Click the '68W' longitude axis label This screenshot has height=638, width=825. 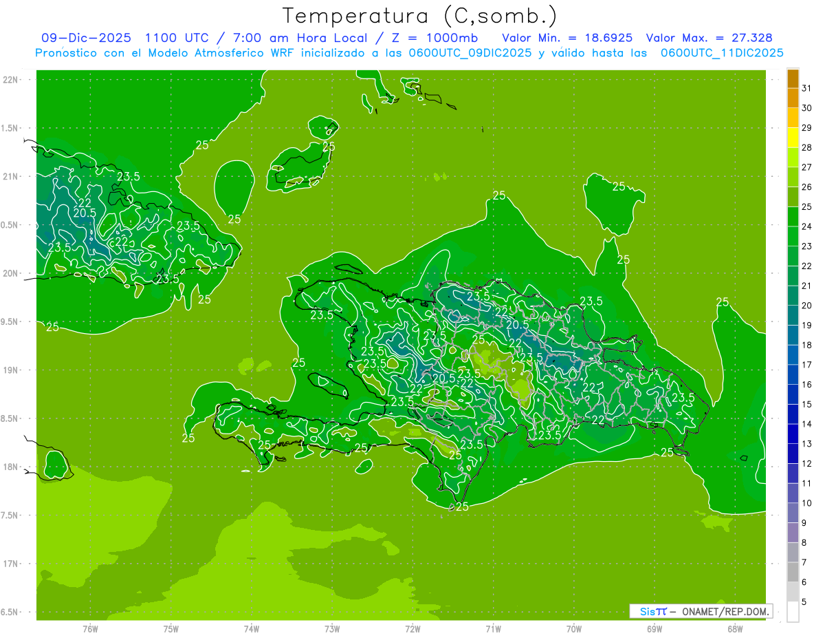[735, 628]
